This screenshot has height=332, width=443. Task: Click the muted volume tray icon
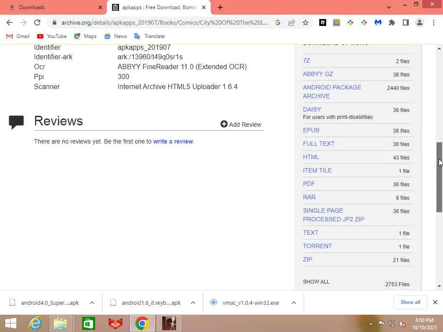pyautogui.click(x=402, y=324)
